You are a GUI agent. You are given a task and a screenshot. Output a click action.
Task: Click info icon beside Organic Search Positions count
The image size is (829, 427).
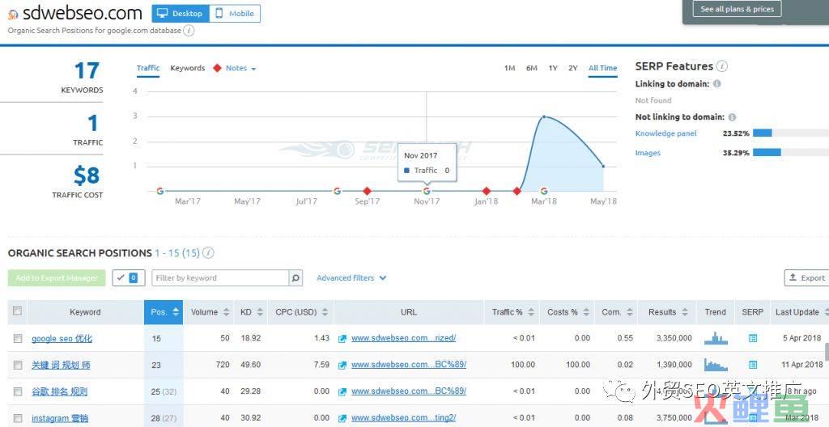tap(208, 253)
